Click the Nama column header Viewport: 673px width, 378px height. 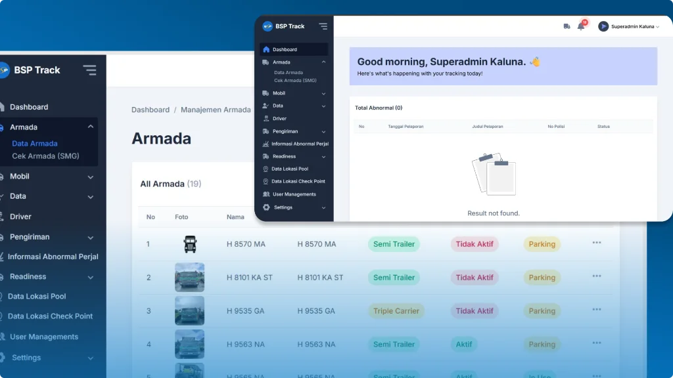[235, 217]
